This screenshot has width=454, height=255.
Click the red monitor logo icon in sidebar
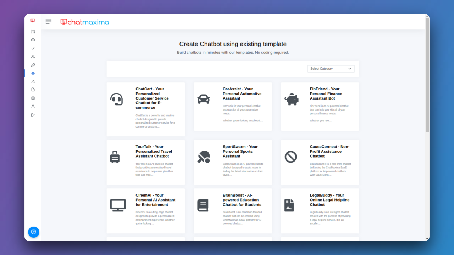point(33,21)
